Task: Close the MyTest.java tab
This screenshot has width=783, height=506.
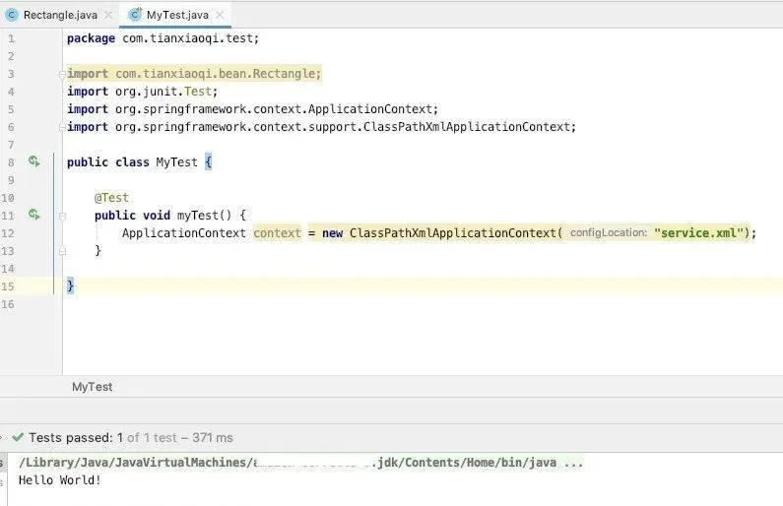Action: point(220,15)
